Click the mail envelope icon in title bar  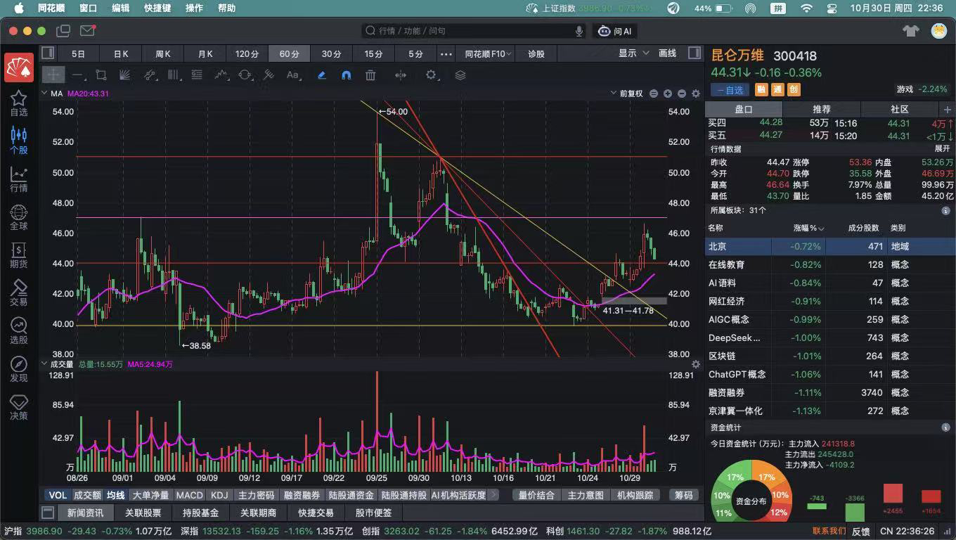[87, 31]
